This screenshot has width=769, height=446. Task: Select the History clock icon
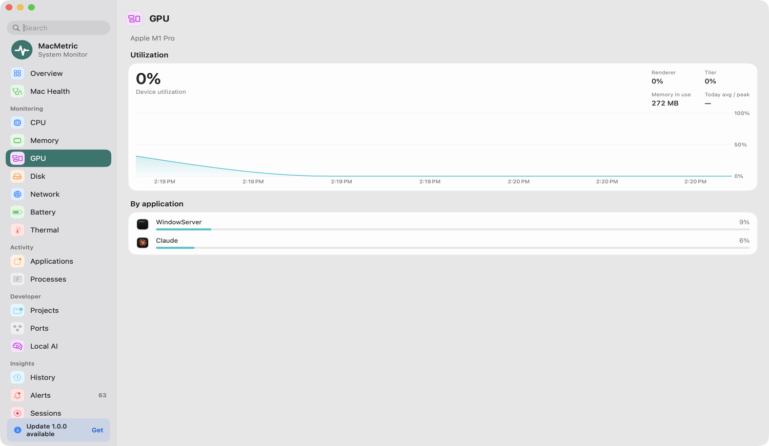(x=17, y=377)
